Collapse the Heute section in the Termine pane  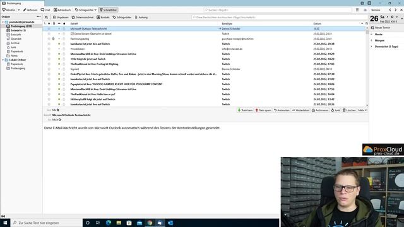pos(372,34)
